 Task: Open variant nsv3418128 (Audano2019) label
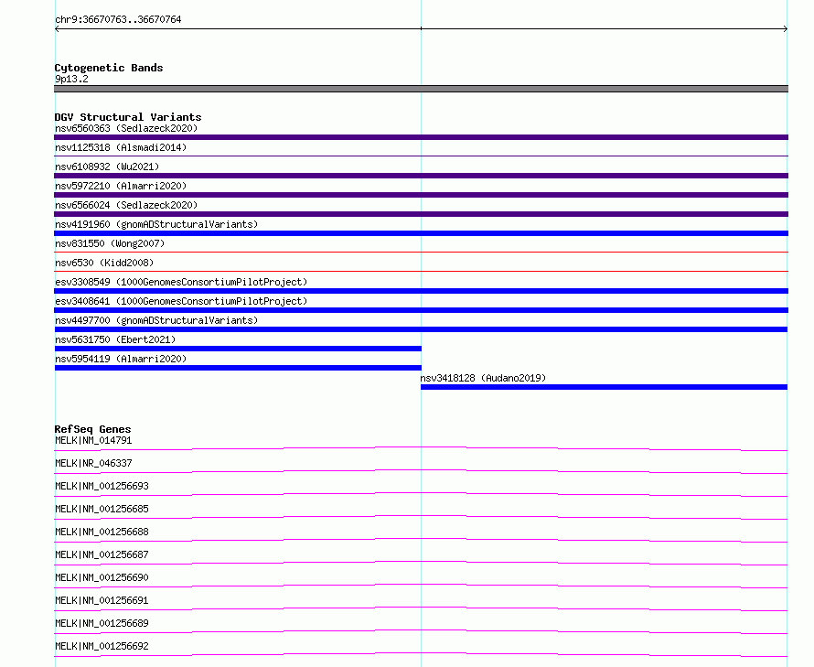coord(483,378)
